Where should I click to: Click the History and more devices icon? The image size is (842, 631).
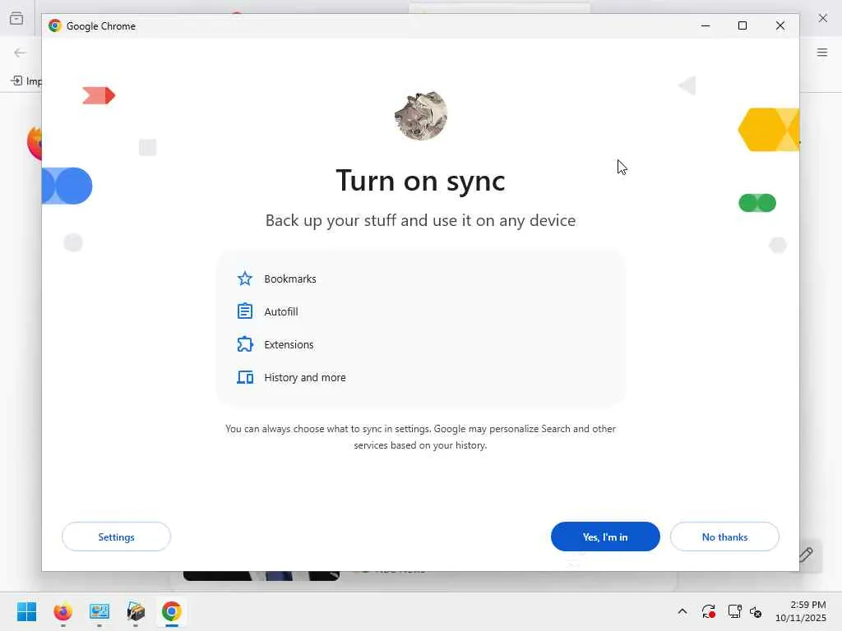pos(245,377)
